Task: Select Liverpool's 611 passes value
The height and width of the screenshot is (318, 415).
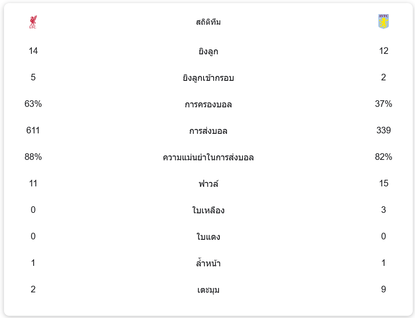Action: click(x=33, y=131)
